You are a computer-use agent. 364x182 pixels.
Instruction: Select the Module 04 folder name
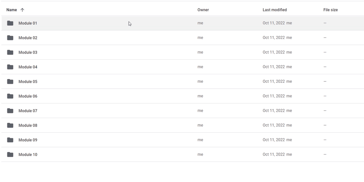coord(28,67)
